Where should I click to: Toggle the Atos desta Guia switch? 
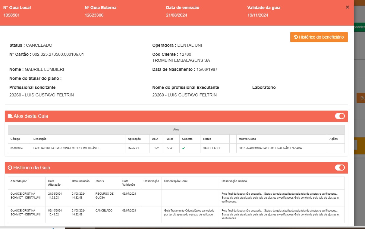(x=340, y=116)
